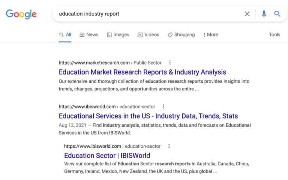
Task: Focus the search field with education industry report
Action: coord(147,14)
